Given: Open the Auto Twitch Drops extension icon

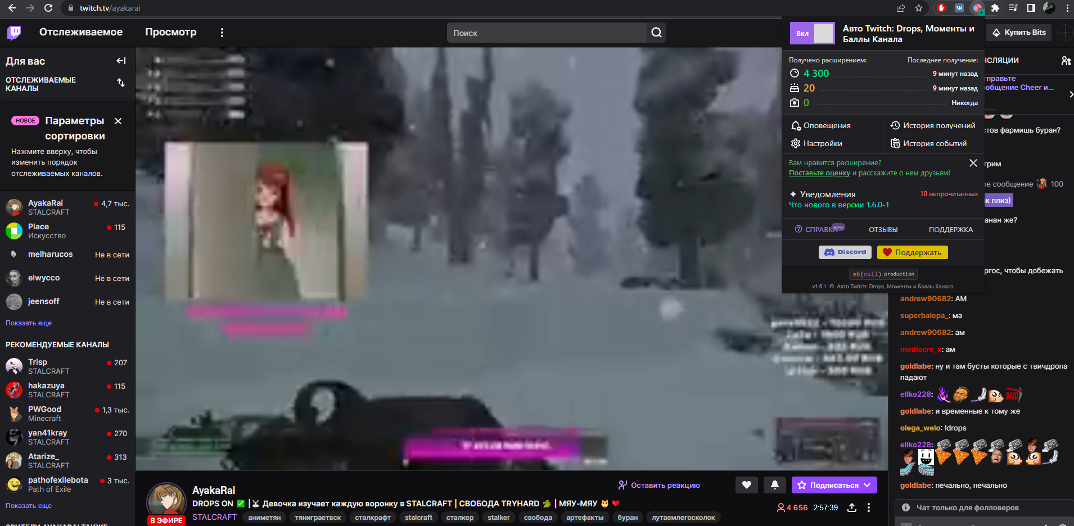Looking at the screenshot, I should click(977, 8).
